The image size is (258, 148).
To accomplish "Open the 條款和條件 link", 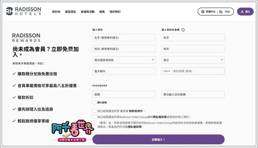I will [136, 111].
